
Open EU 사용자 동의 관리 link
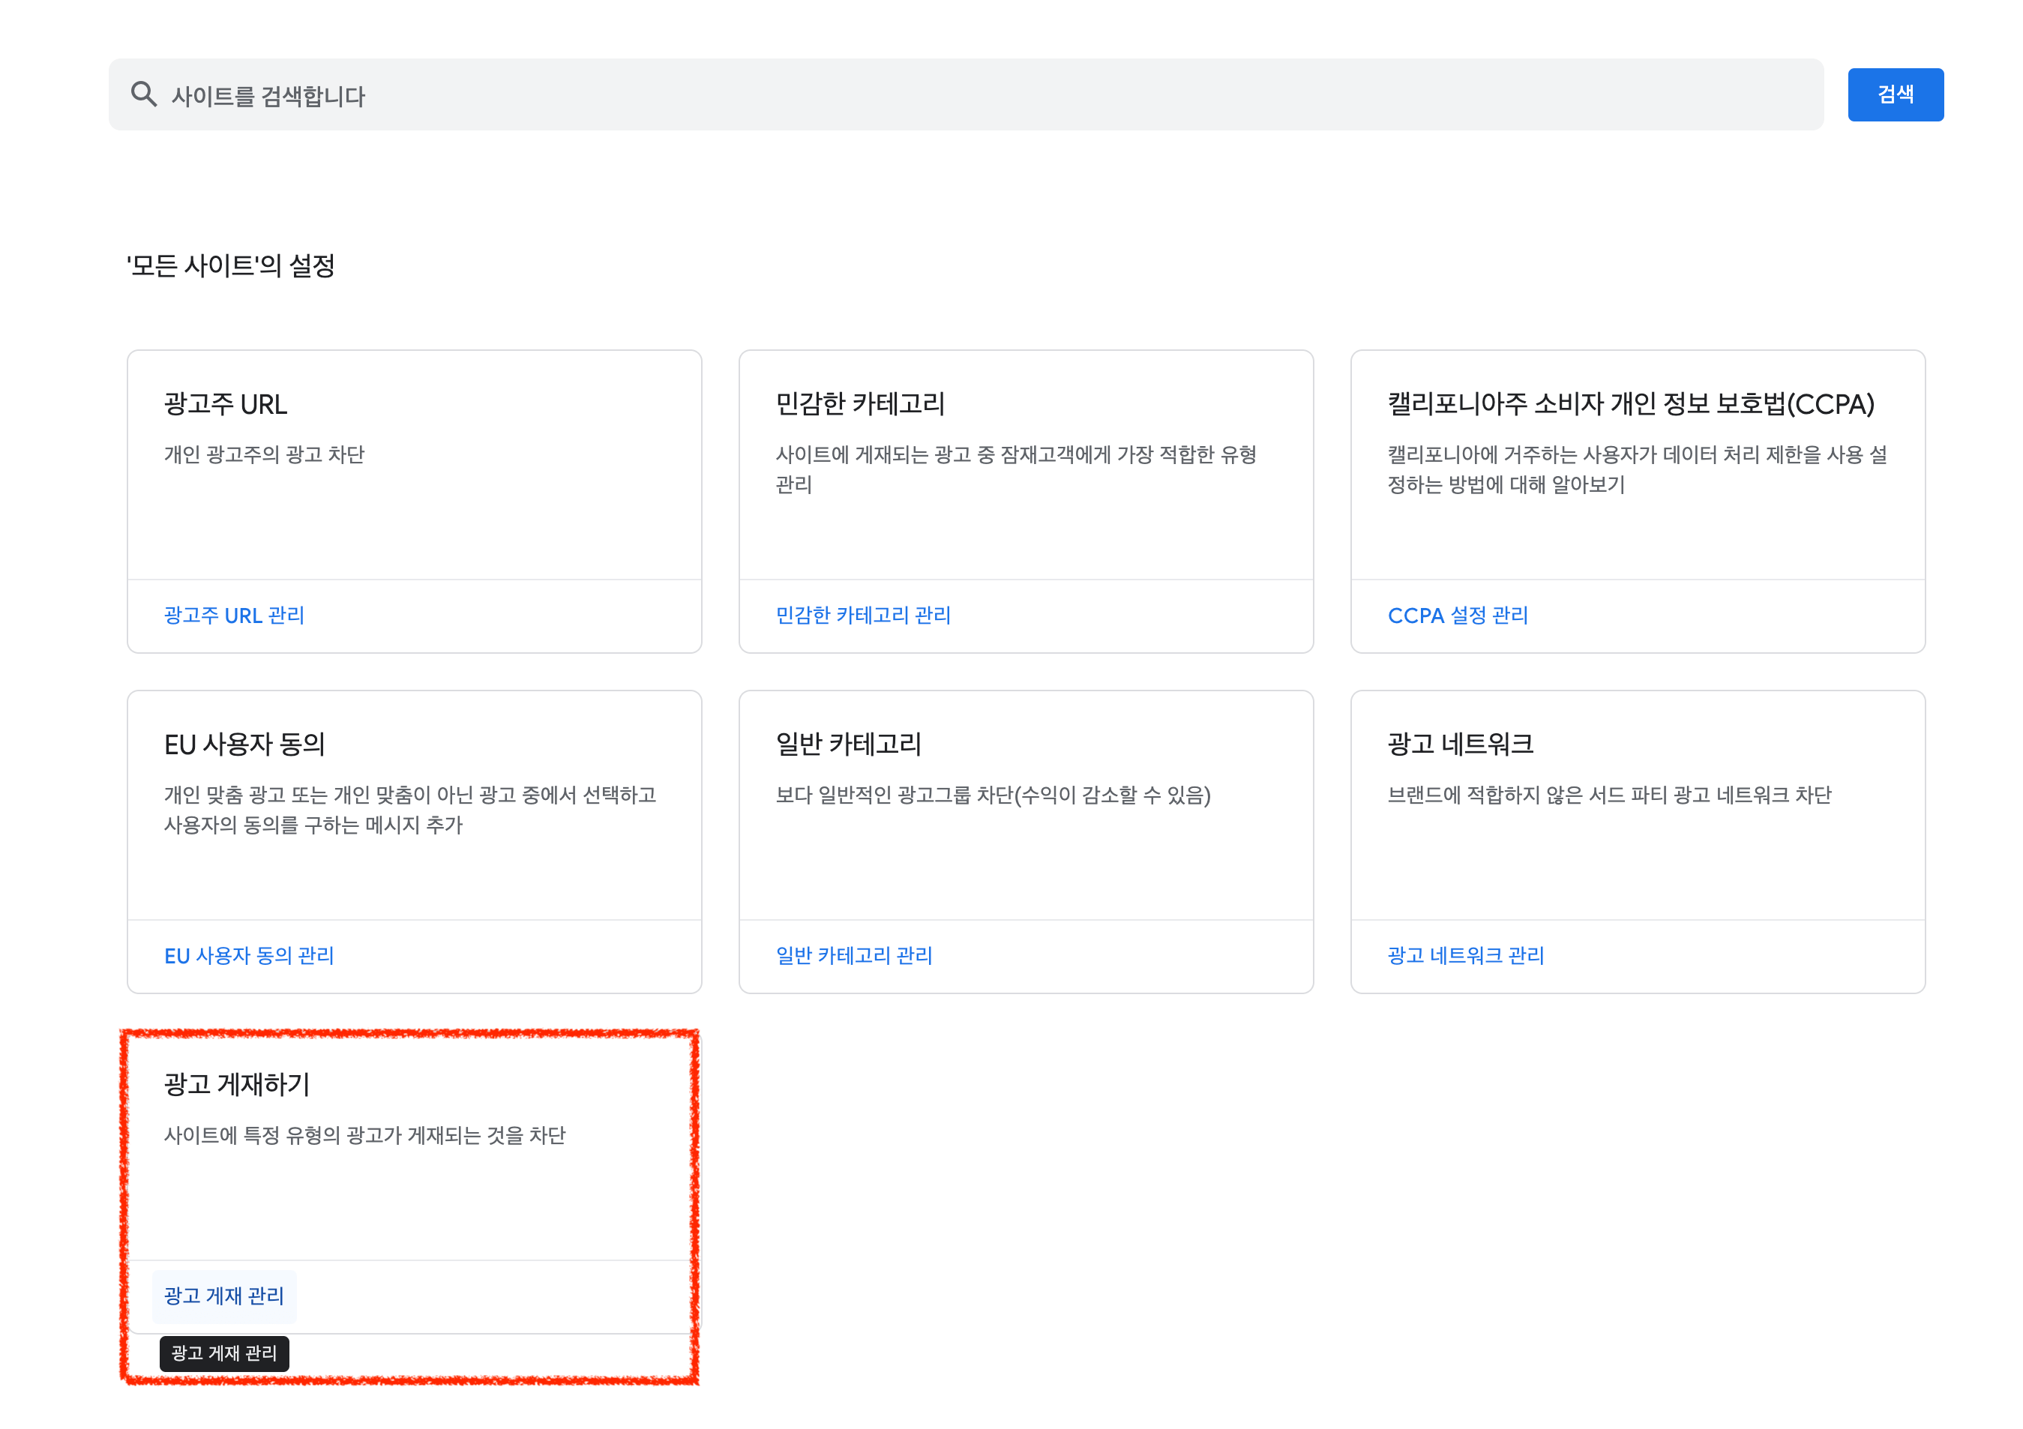(x=250, y=956)
